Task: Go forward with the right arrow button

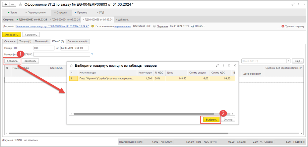Action: (12, 4)
